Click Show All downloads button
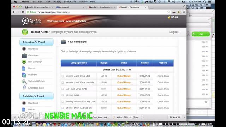The width and height of the screenshot is (226, 127). point(175,117)
